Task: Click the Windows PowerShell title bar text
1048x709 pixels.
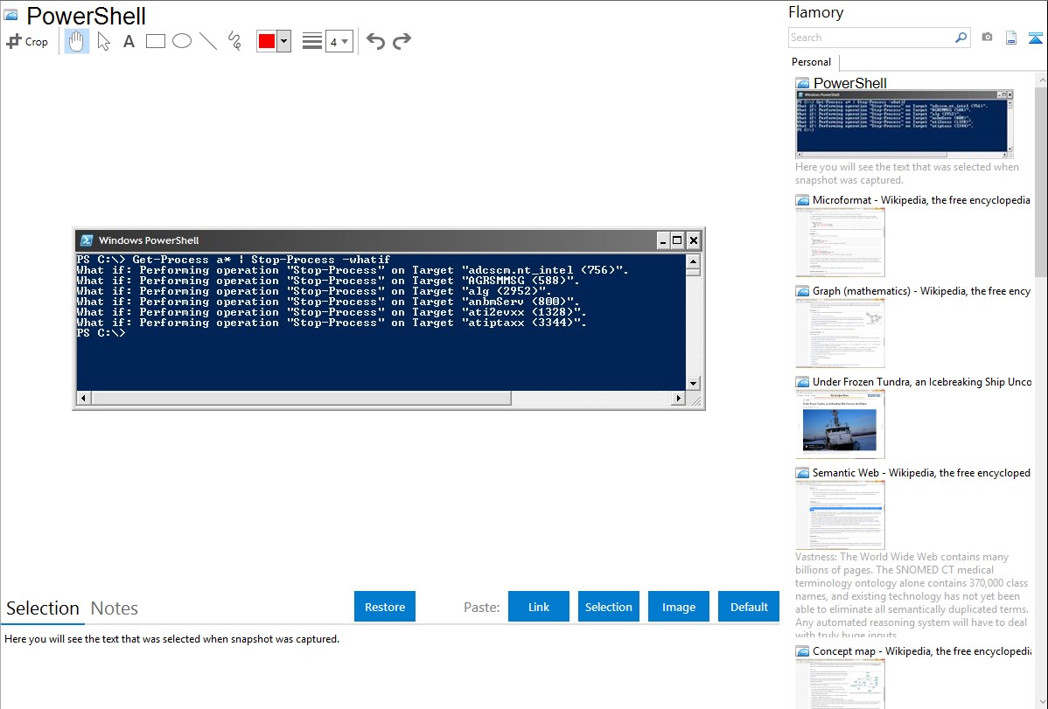Action: click(149, 240)
